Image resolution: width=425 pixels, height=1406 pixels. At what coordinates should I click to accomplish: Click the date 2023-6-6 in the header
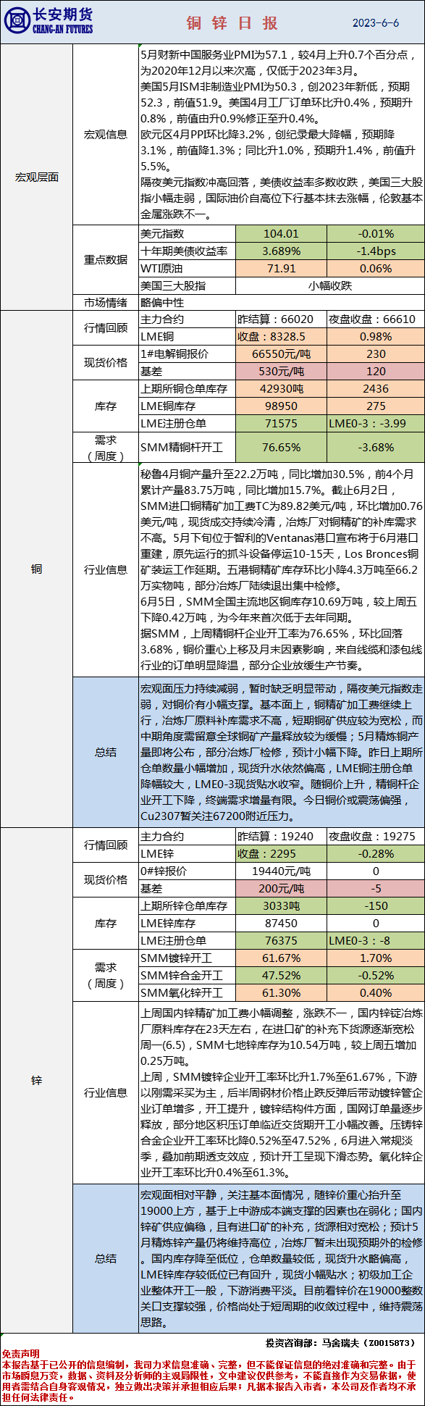[x=376, y=23]
